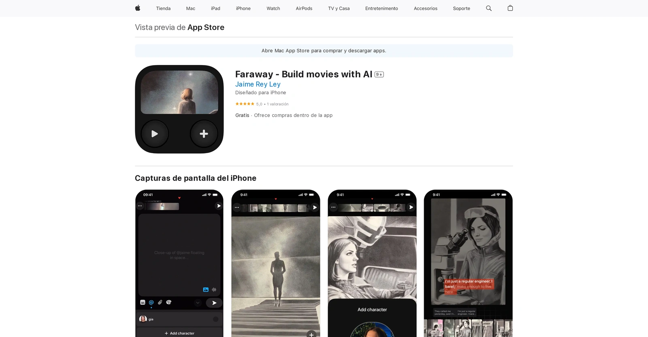648x337 pixels.
Task: Open the Entretenimiento menu
Action: coord(382,8)
